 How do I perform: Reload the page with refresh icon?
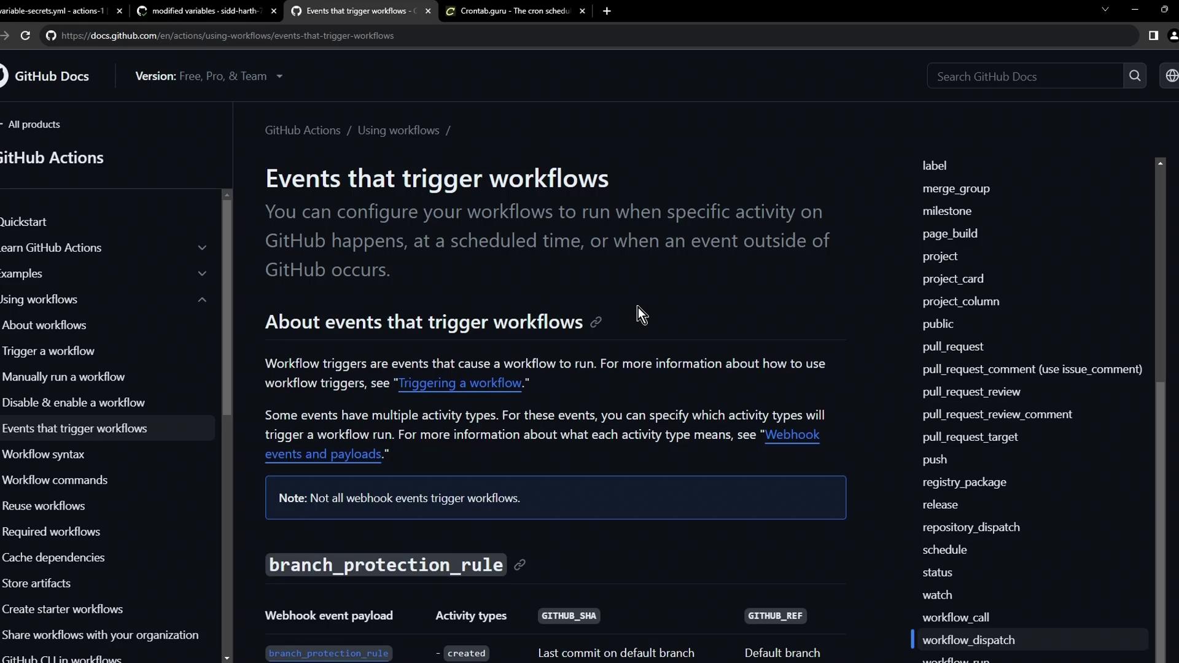[25, 36]
